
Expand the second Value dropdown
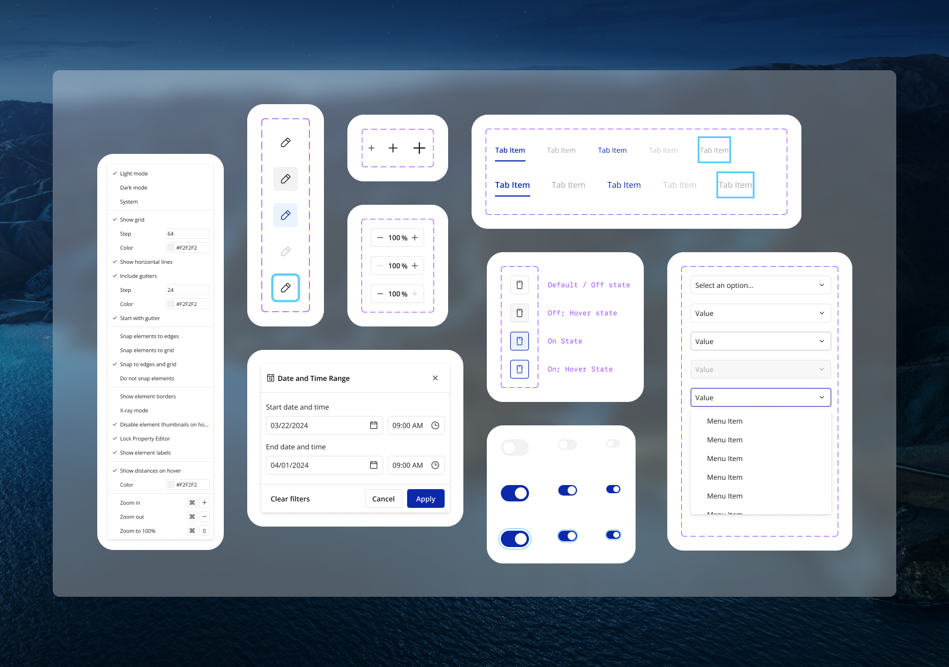[761, 341]
